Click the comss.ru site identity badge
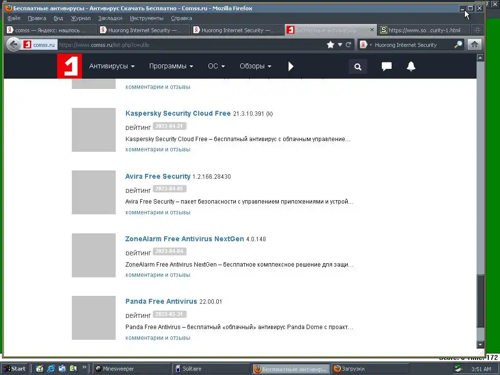 tap(40, 44)
